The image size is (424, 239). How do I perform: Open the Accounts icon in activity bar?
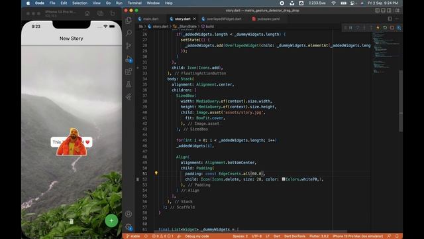pos(129,214)
